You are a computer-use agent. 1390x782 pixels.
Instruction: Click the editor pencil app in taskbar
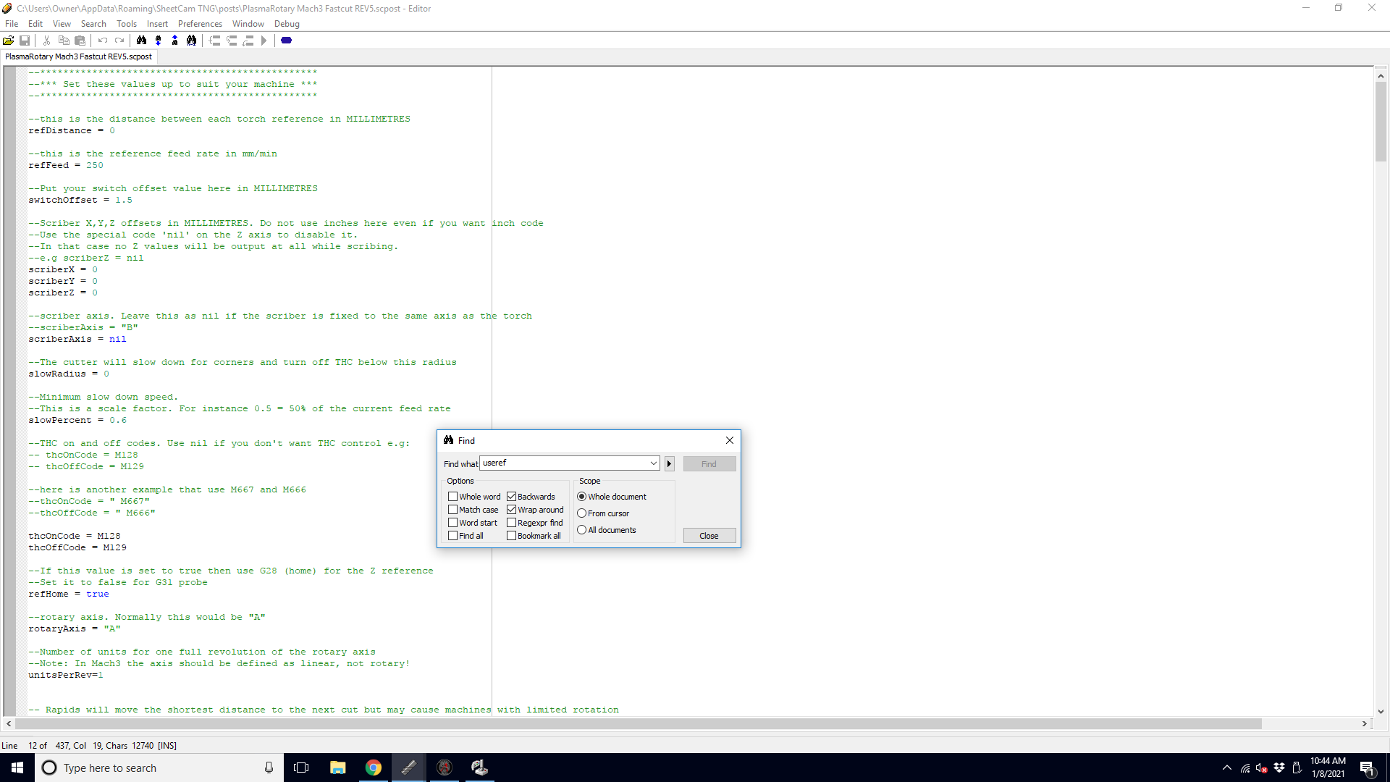(x=409, y=768)
